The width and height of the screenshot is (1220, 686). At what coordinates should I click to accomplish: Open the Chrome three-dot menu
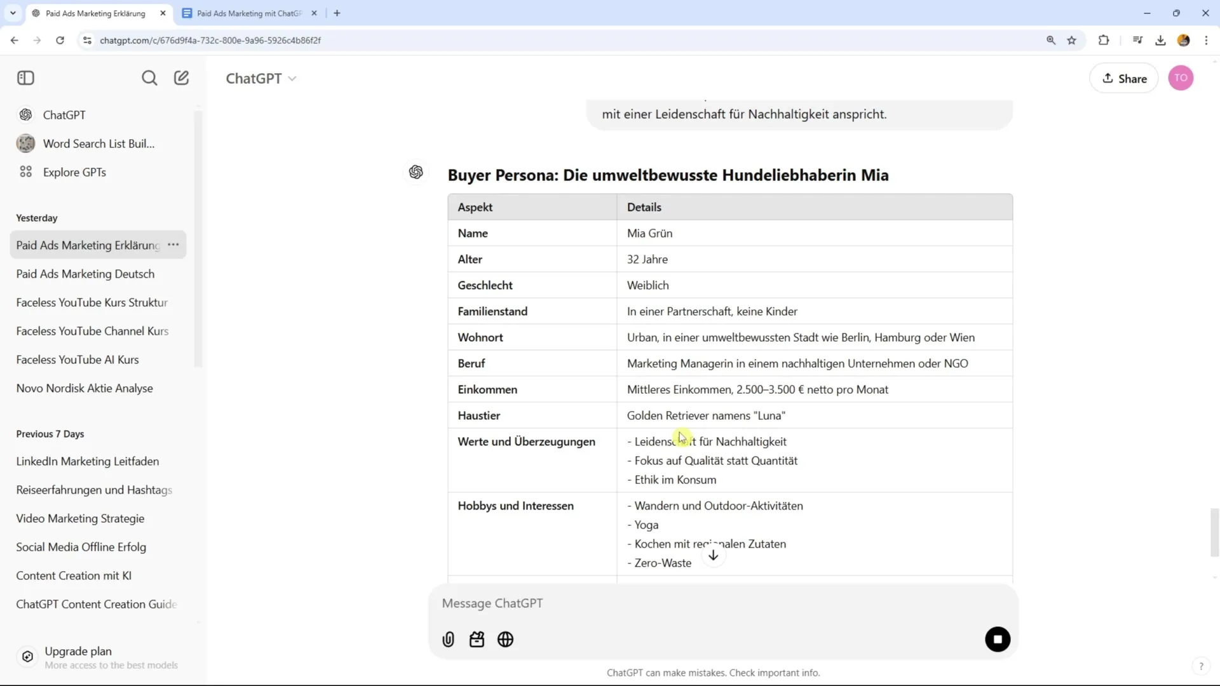pos(1206,40)
